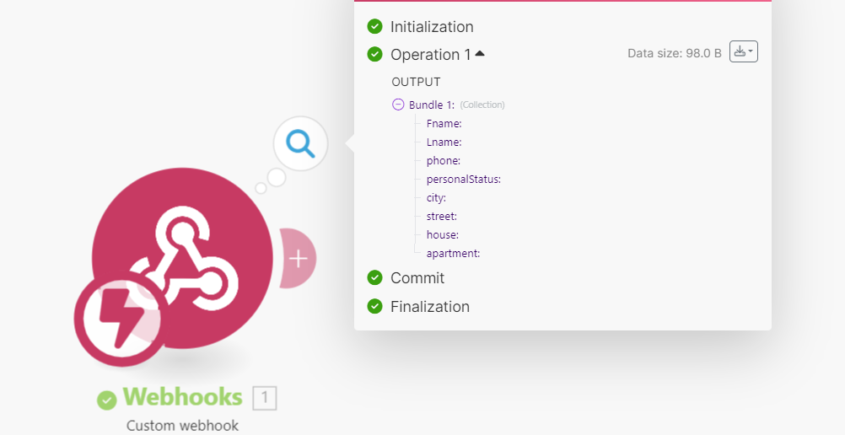Image resolution: width=845 pixels, height=435 pixels.
Task: Click the magnifying glass inspector bubble
Action: point(300,143)
